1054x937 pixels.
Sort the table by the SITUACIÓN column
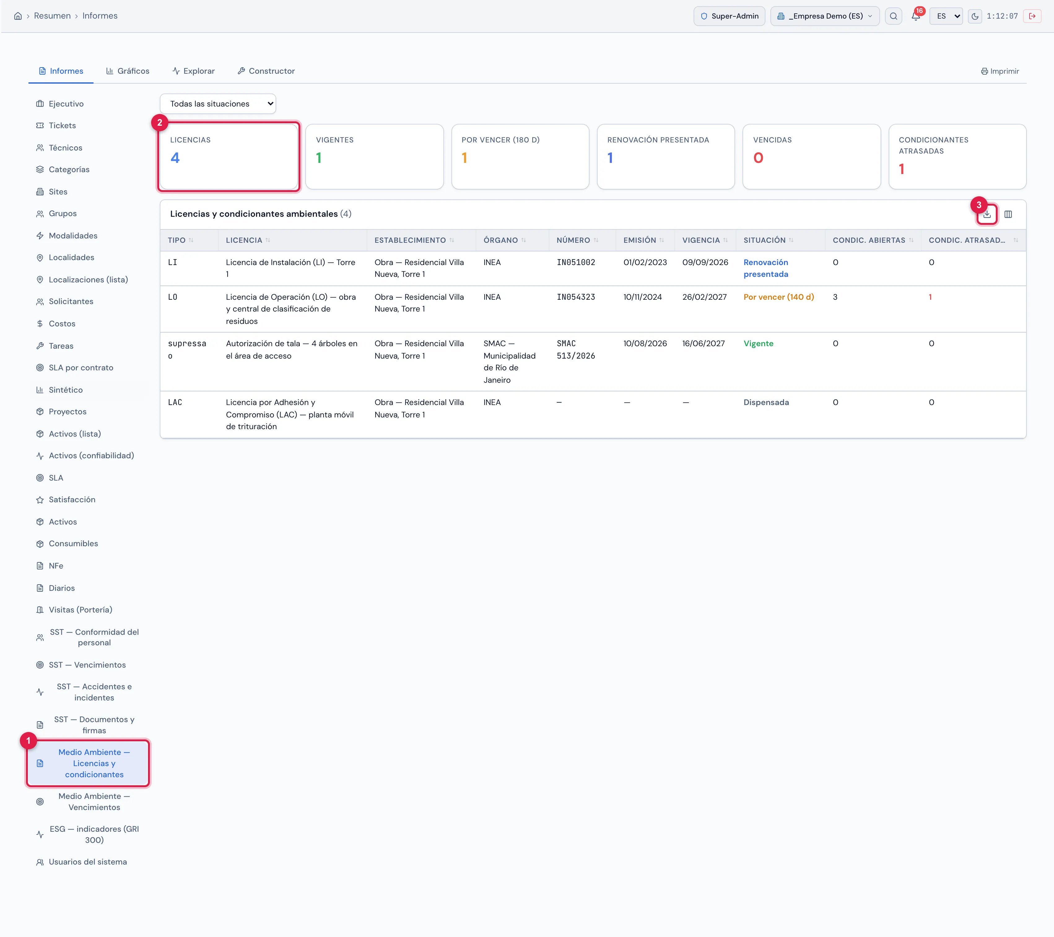point(768,240)
